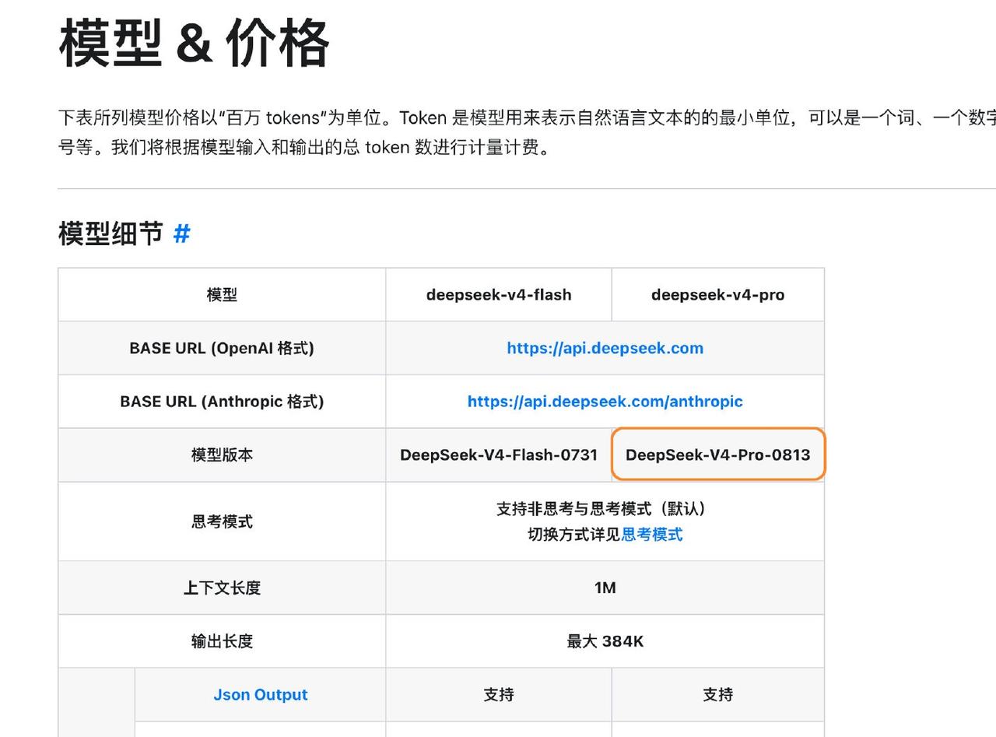Select the deepseek-v4-pro header cell
996x737 pixels.
click(x=717, y=295)
